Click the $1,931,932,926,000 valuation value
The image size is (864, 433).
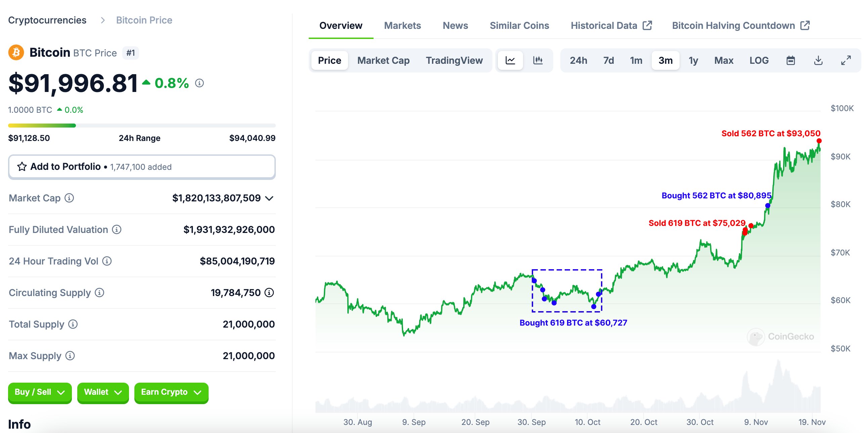coord(229,230)
